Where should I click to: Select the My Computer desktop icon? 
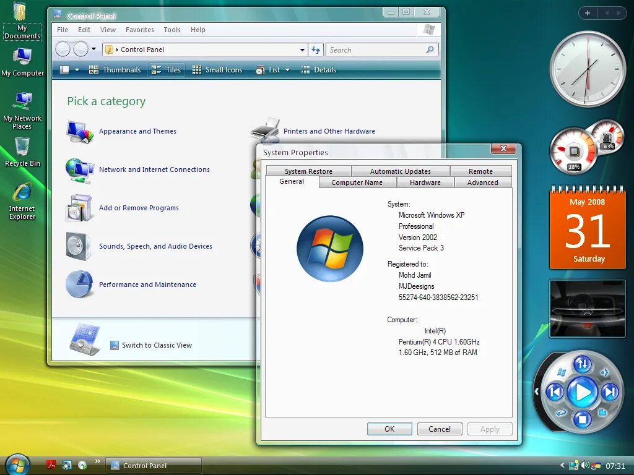click(22, 62)
